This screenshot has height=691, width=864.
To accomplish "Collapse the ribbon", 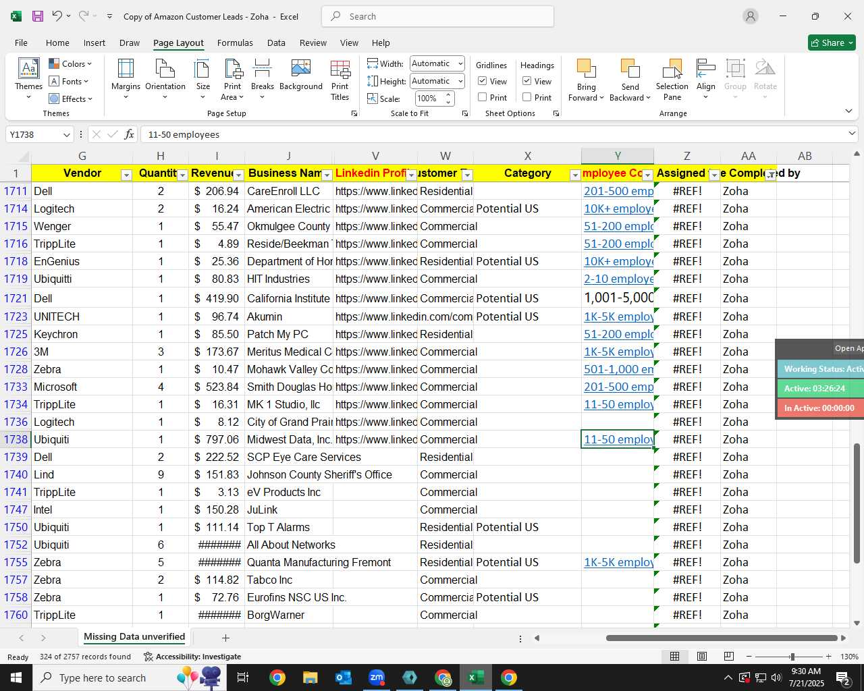I will 848,111.
